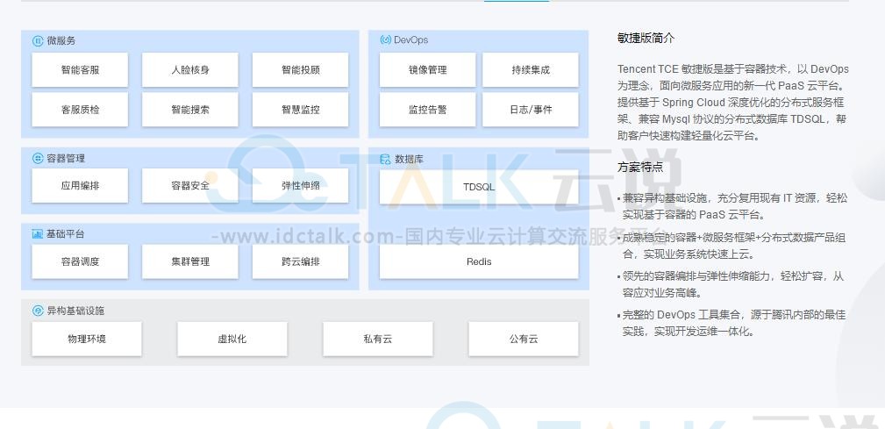
Task: Open the 监控告警 card
Action: [x=428, y=110]
